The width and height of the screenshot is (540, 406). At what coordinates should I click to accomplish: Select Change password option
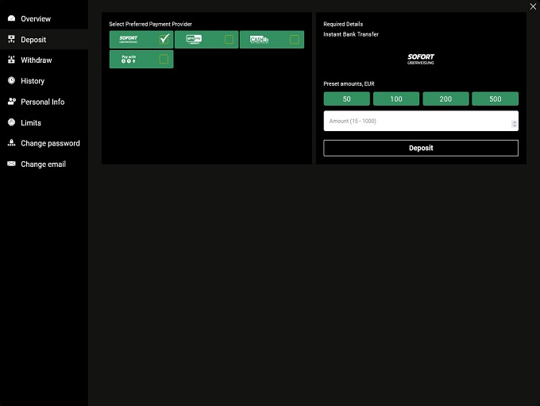click(x=44, y=143)
